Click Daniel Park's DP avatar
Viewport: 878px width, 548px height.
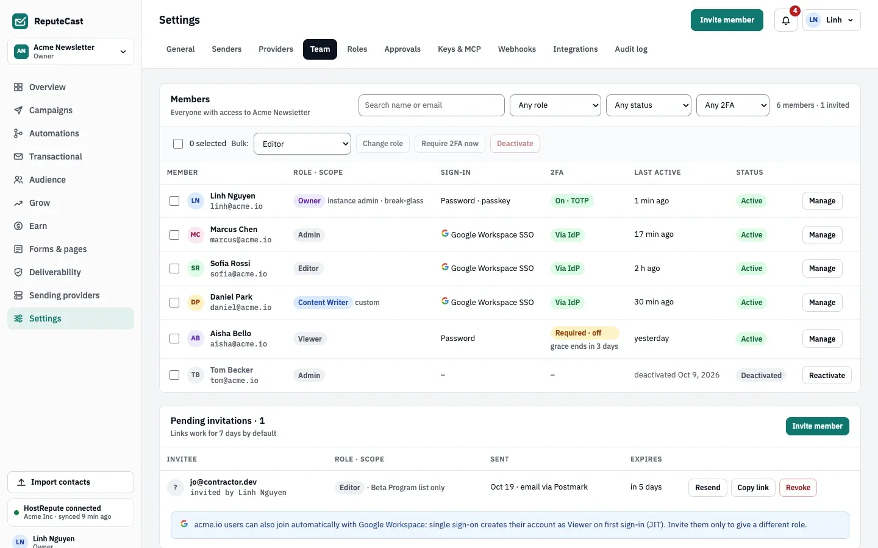click(x=195, y=302)
